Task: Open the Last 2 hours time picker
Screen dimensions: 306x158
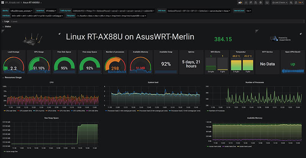Action: click(280, 3)
